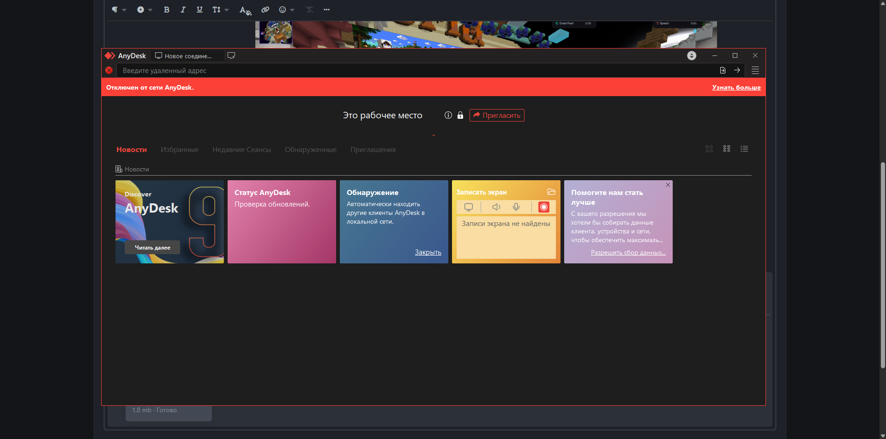Image resolution: width=886 pixels, height=439 pixels.
Task: Expand the emoji dropdown arrow
Action: [292, 10]
